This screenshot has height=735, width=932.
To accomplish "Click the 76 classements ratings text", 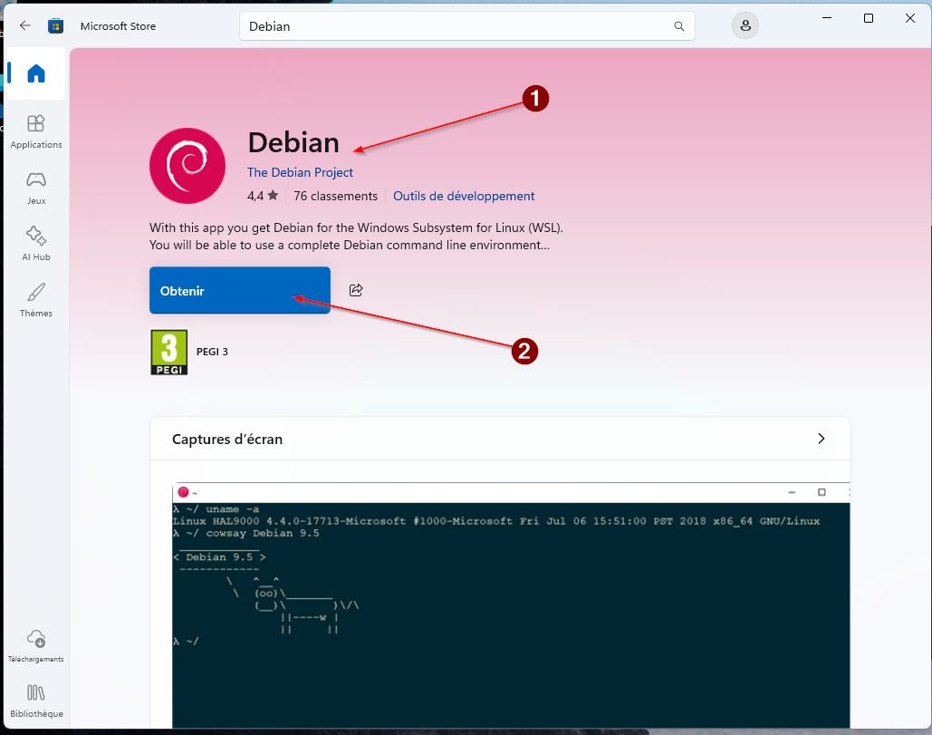I will coord(335,197).
